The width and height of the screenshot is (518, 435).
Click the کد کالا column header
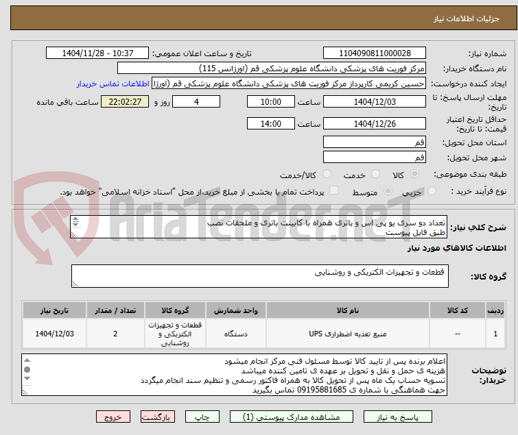(457, 310)
